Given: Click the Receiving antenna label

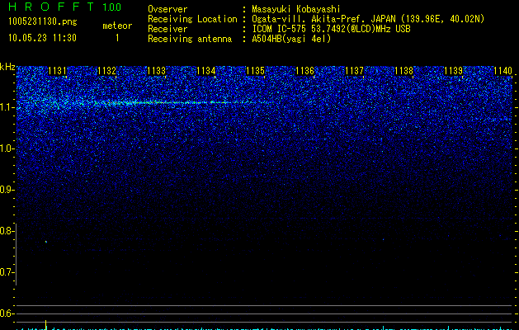Looking at the screenshot, I should (x=190, y=39).
